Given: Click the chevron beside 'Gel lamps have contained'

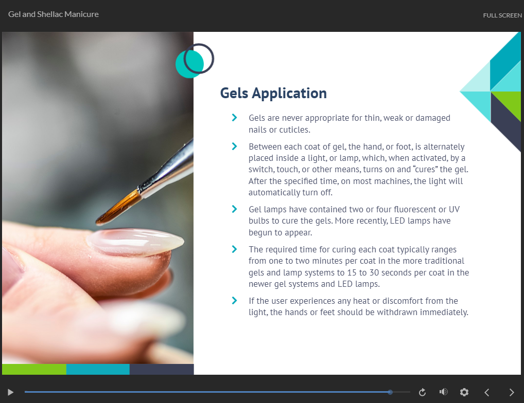Looking at the screenshot, I should tap(235, 209).
